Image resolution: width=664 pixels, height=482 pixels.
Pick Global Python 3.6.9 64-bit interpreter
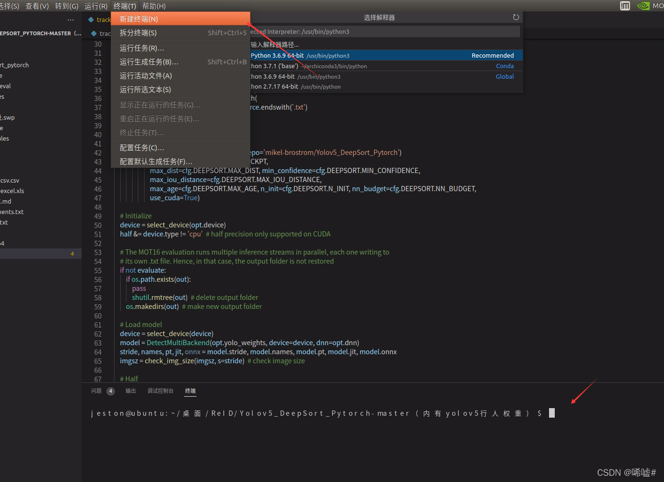pyautogui.click(x=386, y=76)
